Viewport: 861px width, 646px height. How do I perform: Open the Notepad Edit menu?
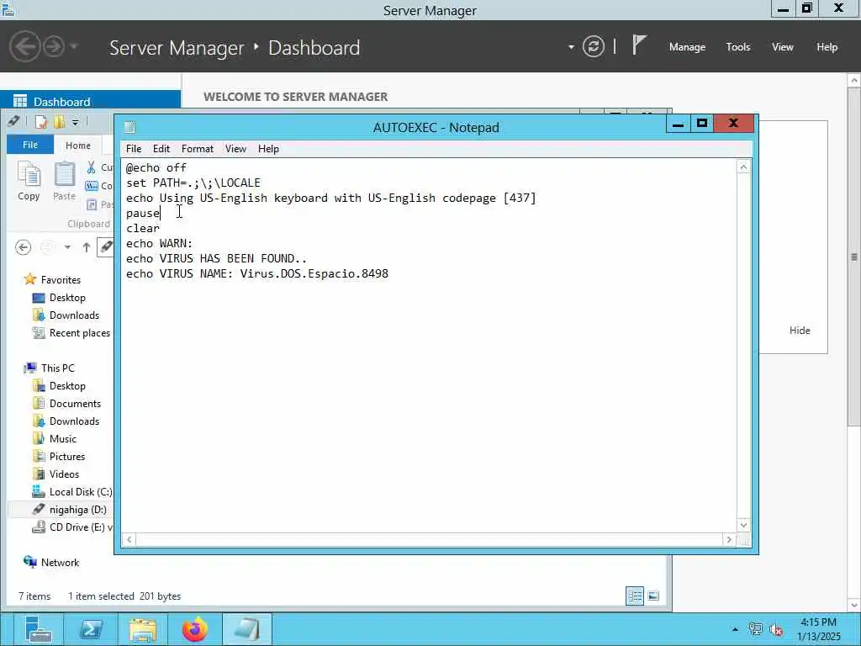point(161,149)
